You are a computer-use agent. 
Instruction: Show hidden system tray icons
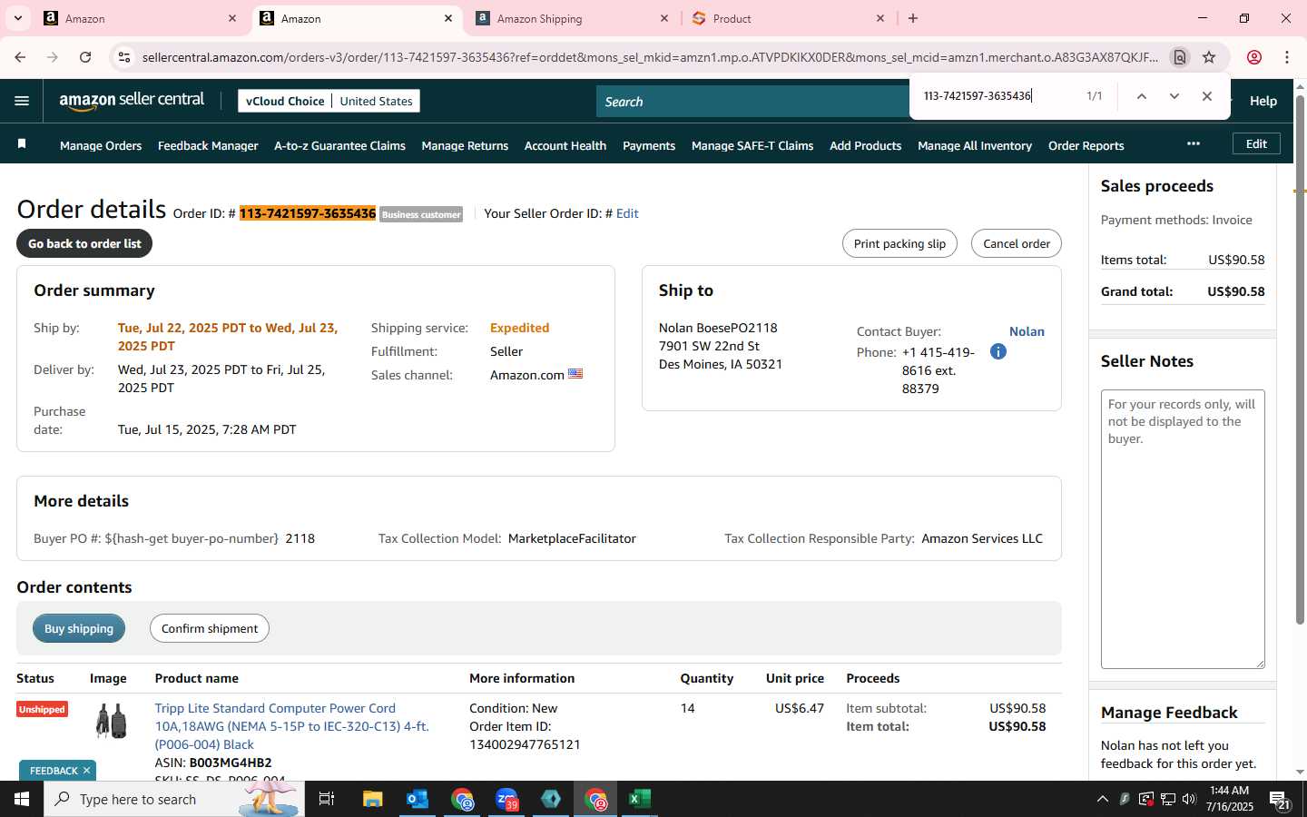1103,799
